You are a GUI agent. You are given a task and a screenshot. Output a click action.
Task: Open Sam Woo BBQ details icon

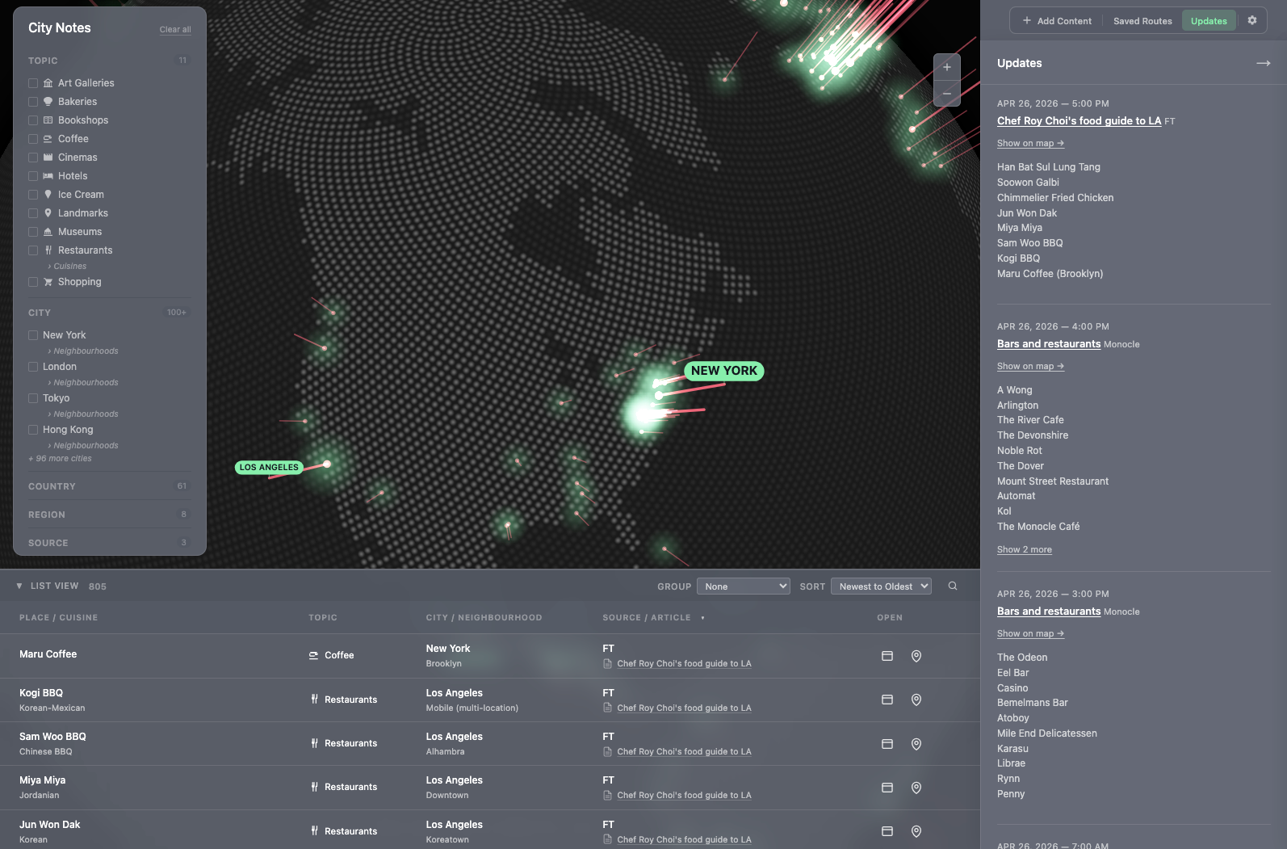click(887, 744)
